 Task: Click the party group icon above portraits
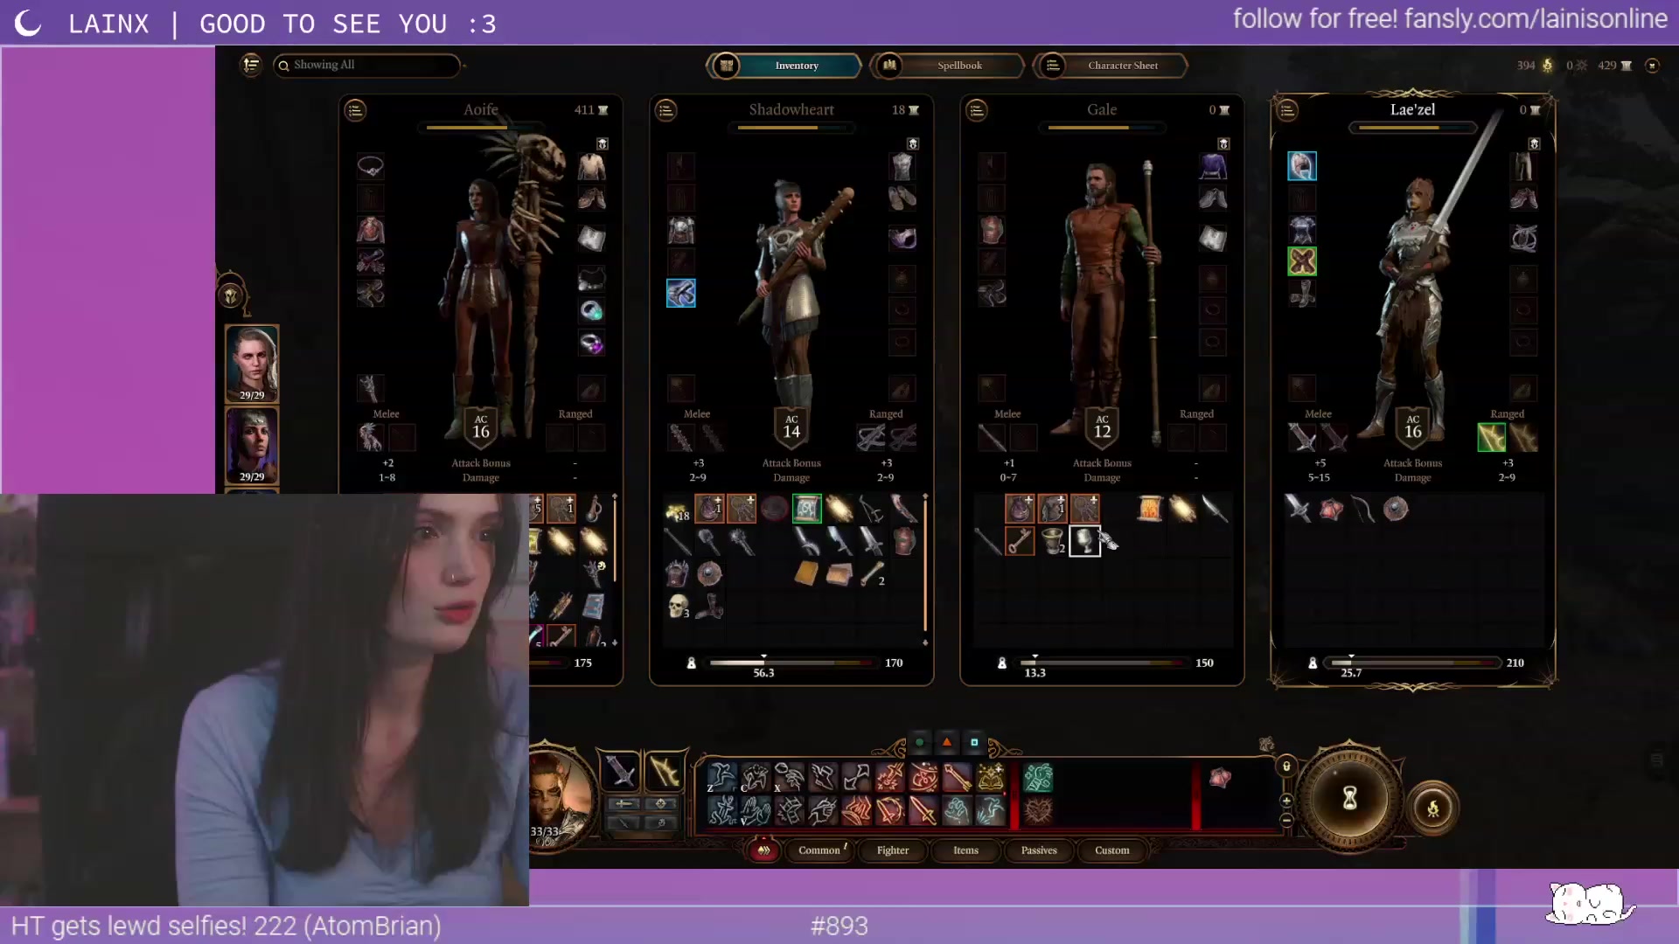point(231,295)
